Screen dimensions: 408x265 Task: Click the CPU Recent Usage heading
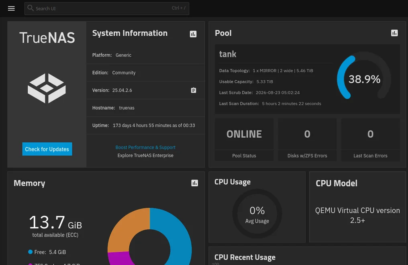point(245,257)
